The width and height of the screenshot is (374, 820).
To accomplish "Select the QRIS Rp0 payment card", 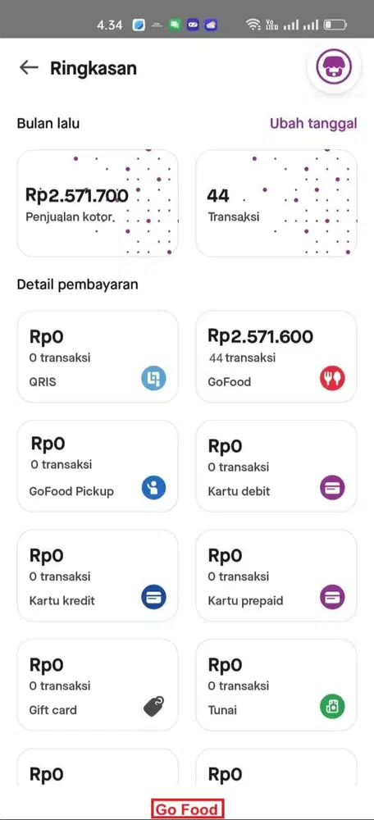I will click(x=98, y=357).
